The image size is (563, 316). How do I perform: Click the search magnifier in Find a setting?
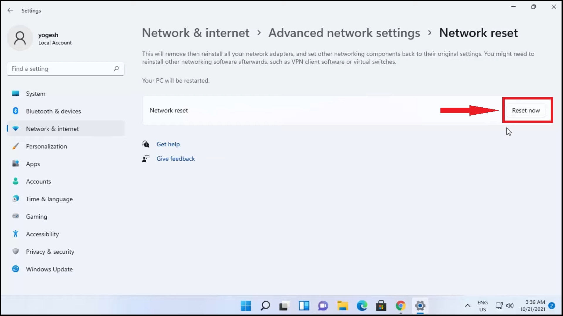coord(116,69)
